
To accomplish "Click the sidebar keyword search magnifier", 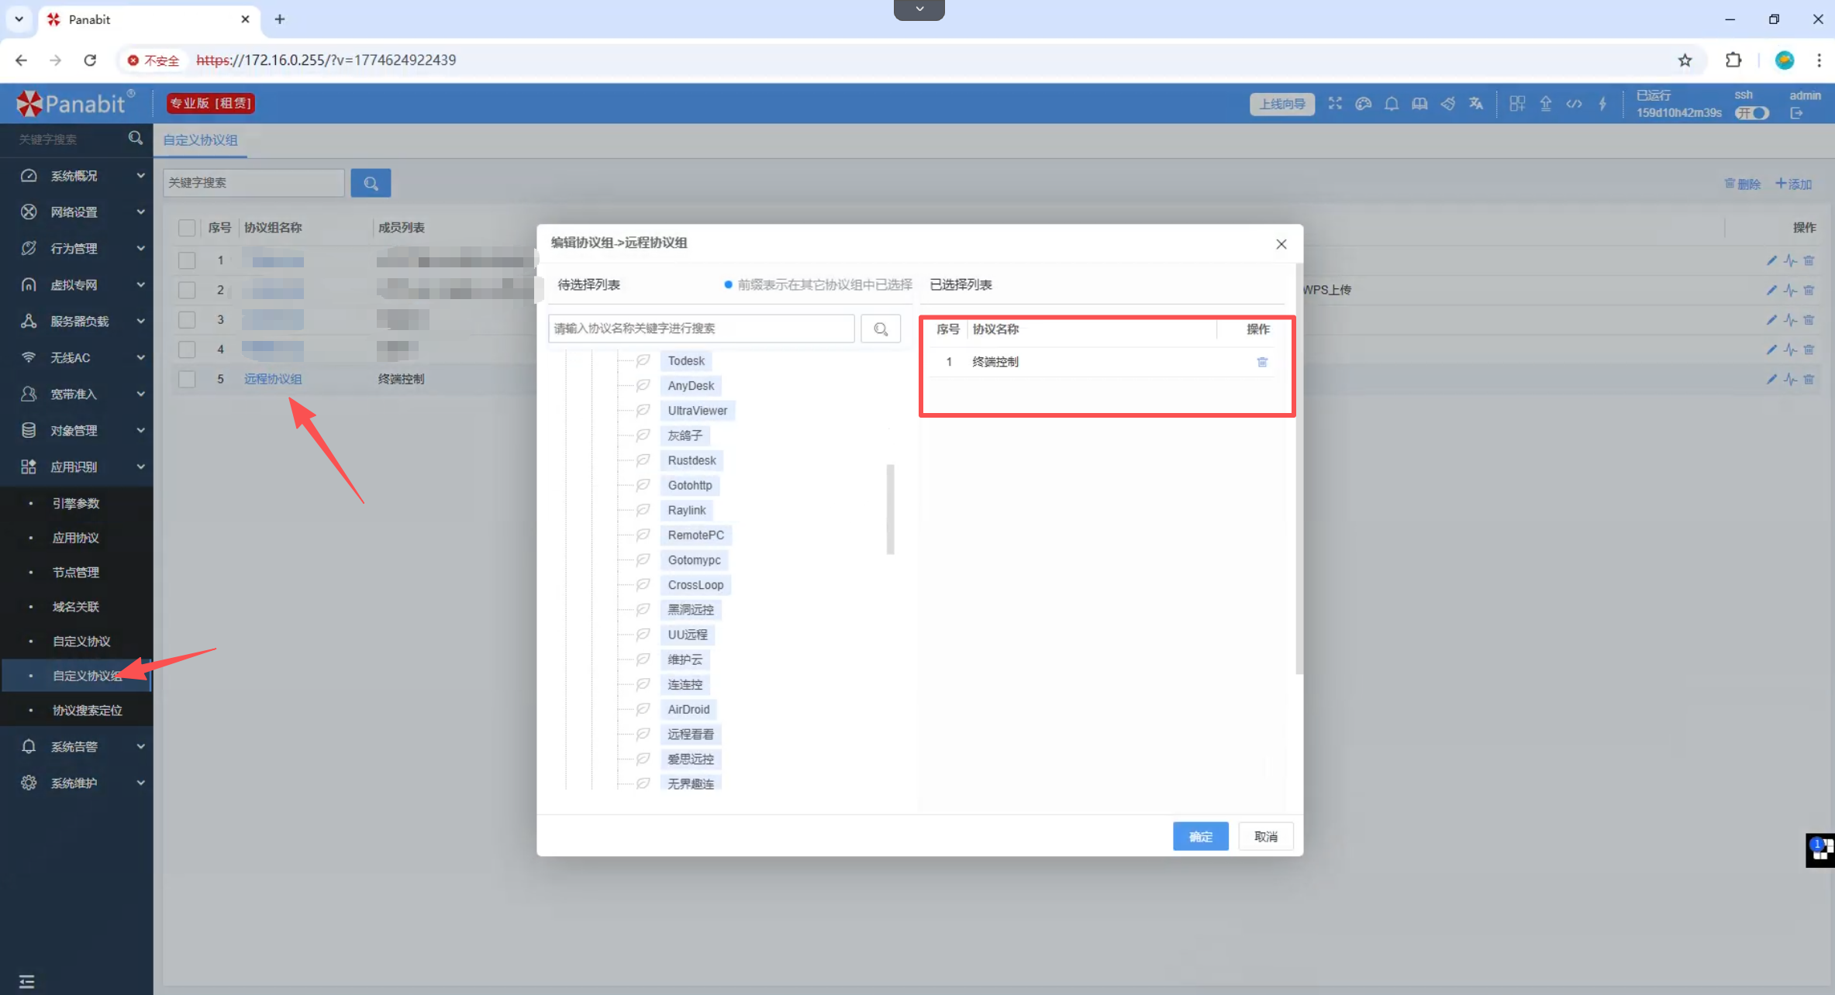I will coord(136,138).
